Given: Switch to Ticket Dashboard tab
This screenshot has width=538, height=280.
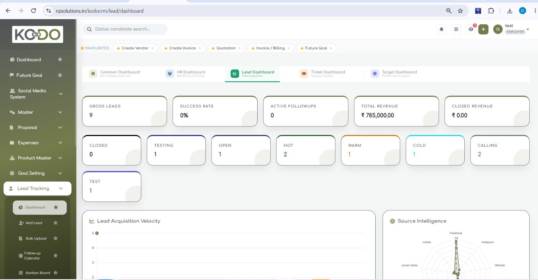Looking at the screenshot, I should [322, 74].
